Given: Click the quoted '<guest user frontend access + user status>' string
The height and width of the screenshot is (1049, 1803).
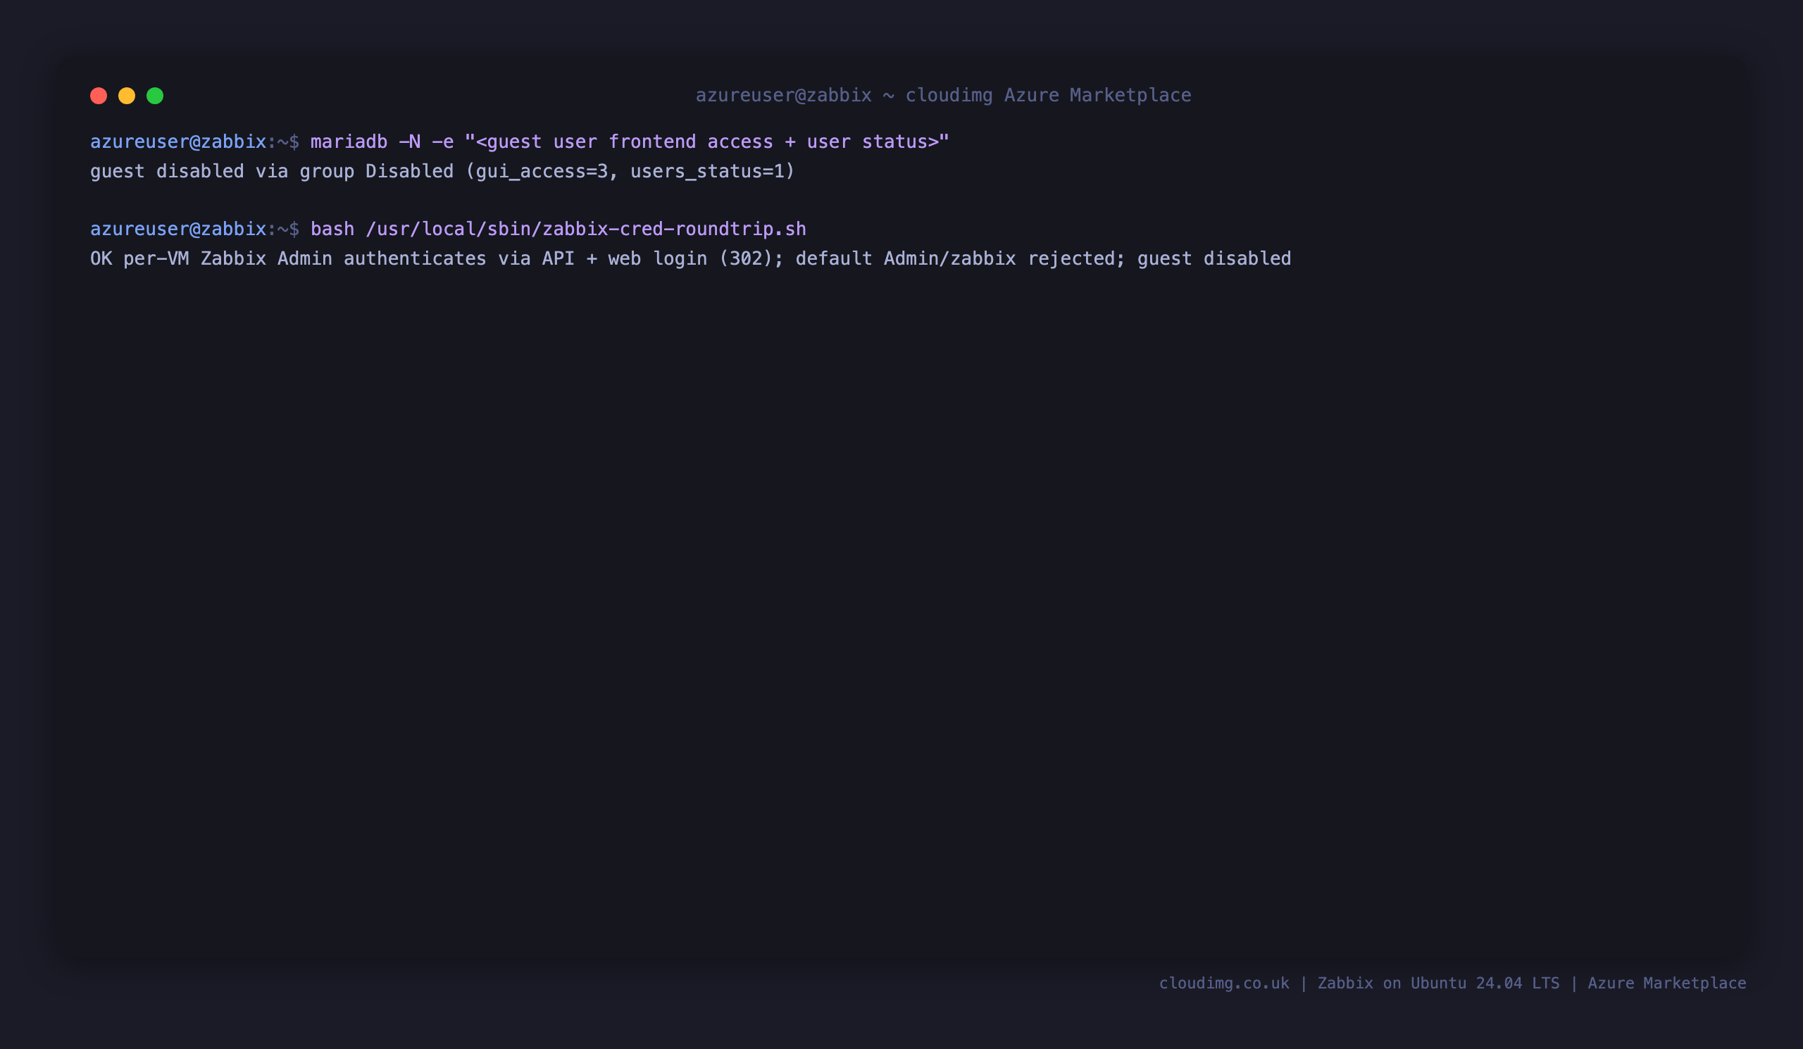Looking at the screenshot, I should coord(707,142).
